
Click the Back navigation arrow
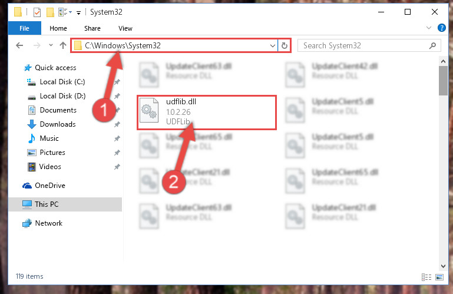19,45
